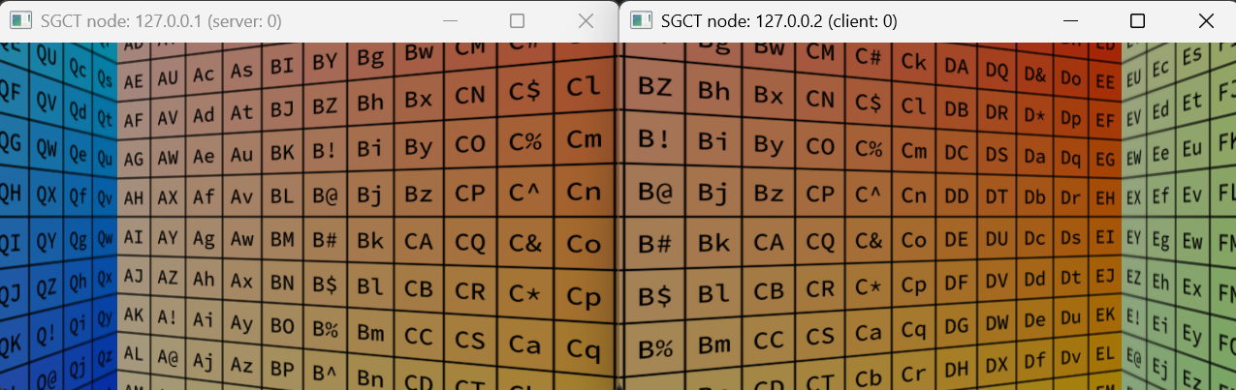The image size is (1236, 390).
Task: Click the SGCT client window app icon
Action: click(x=641, y=20)
